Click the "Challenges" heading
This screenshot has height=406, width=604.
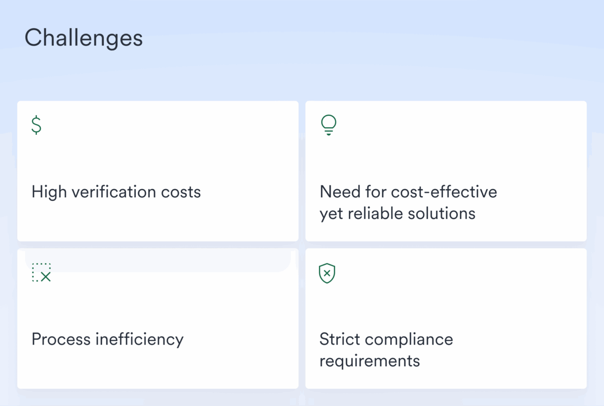(84, 38)
